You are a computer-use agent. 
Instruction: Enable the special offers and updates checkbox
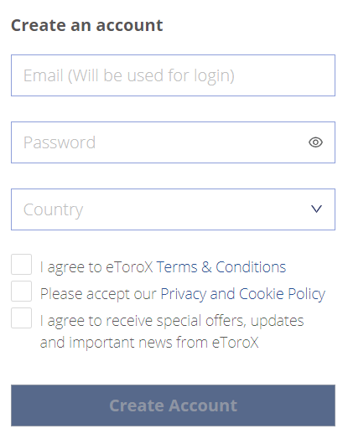coord(21,318)
